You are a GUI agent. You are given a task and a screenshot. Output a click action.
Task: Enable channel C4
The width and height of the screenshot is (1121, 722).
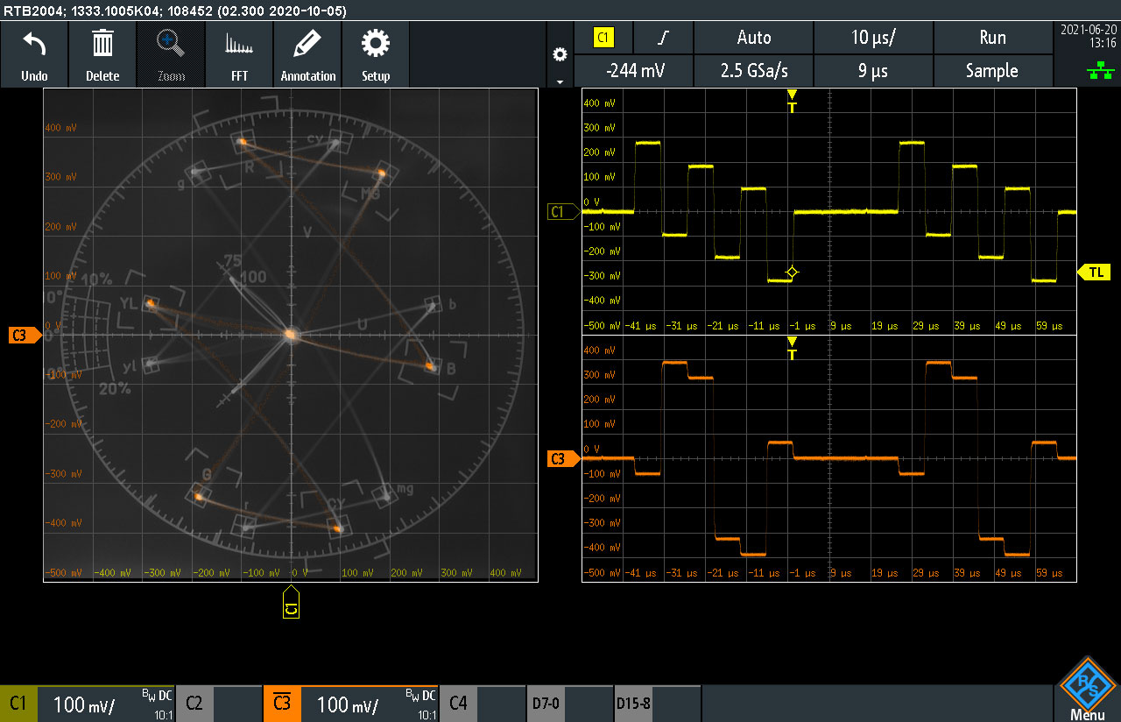(x=458, y=704)
